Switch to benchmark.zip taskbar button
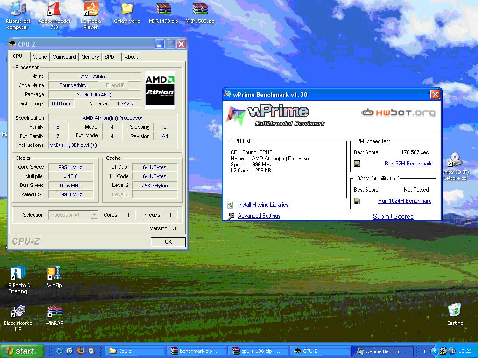Screen dimensions: 478x358 197,351
